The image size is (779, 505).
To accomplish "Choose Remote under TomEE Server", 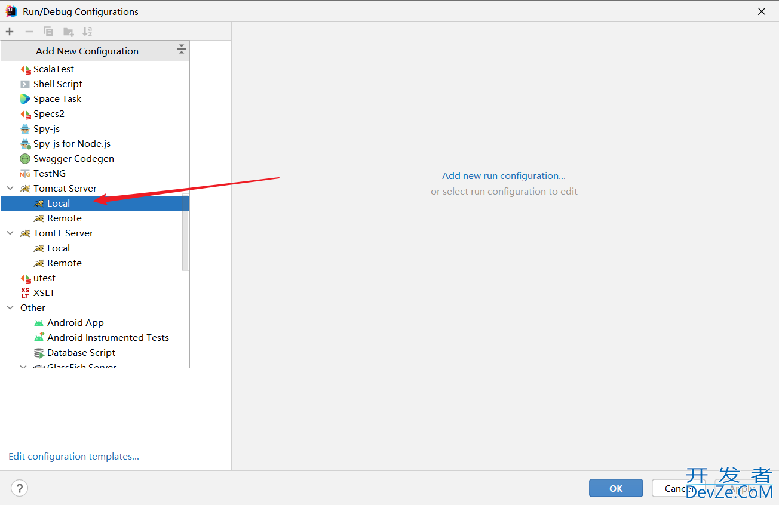I will click(95, 263).
